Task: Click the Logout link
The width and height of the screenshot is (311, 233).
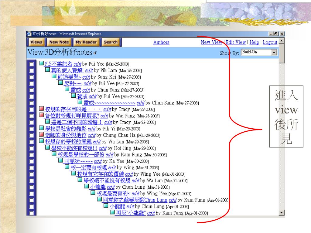Action: [x=270, y=42]
